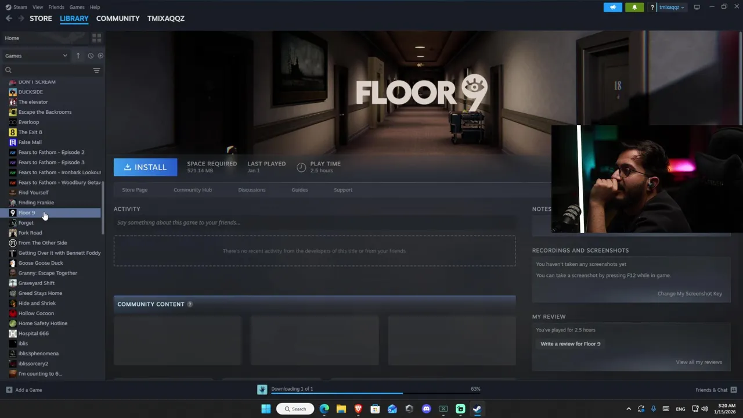Viewport: 743px width, 418px height.
Task: Toggle the library grid view icon
Action: point(96,38)
